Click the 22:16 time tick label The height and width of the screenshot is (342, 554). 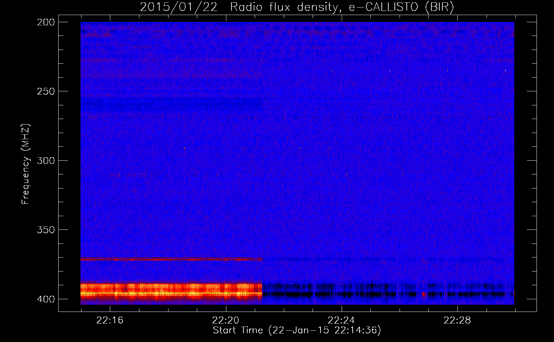110,320
